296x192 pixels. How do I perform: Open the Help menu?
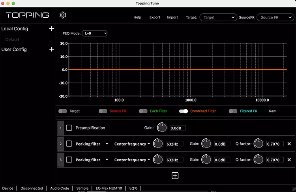pos(137,17)
